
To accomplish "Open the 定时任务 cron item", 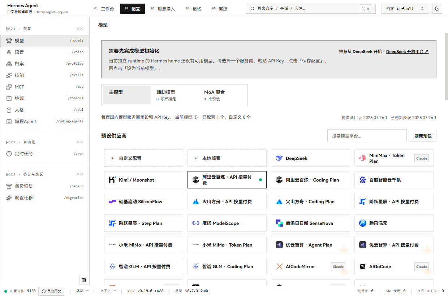I will coord(45,154).
